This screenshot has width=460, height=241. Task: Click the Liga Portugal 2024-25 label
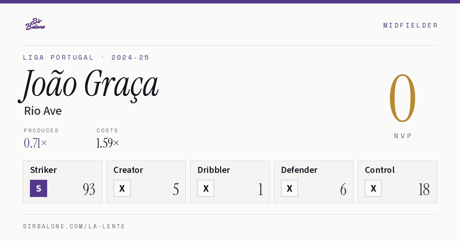[86, 57]
